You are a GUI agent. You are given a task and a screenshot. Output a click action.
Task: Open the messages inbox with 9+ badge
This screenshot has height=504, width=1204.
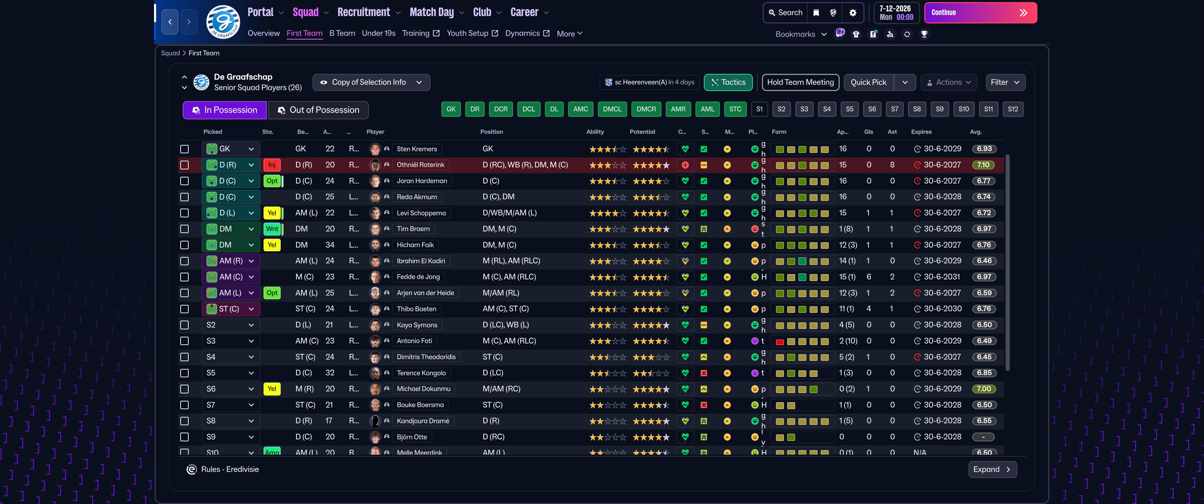[839, 34]
